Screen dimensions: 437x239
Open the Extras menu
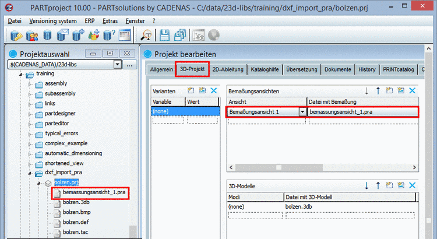click(110, 21)
